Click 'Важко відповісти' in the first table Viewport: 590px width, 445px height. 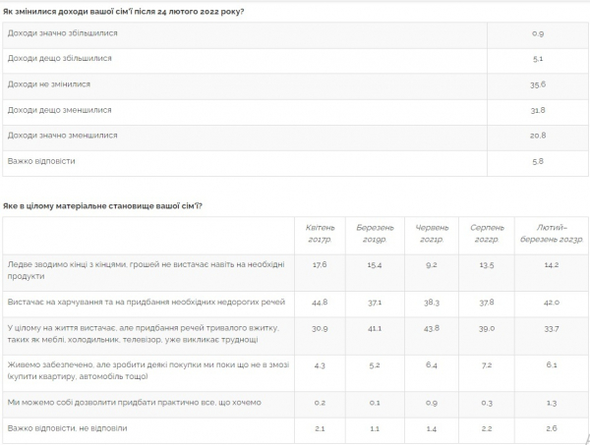pos(41,161)
